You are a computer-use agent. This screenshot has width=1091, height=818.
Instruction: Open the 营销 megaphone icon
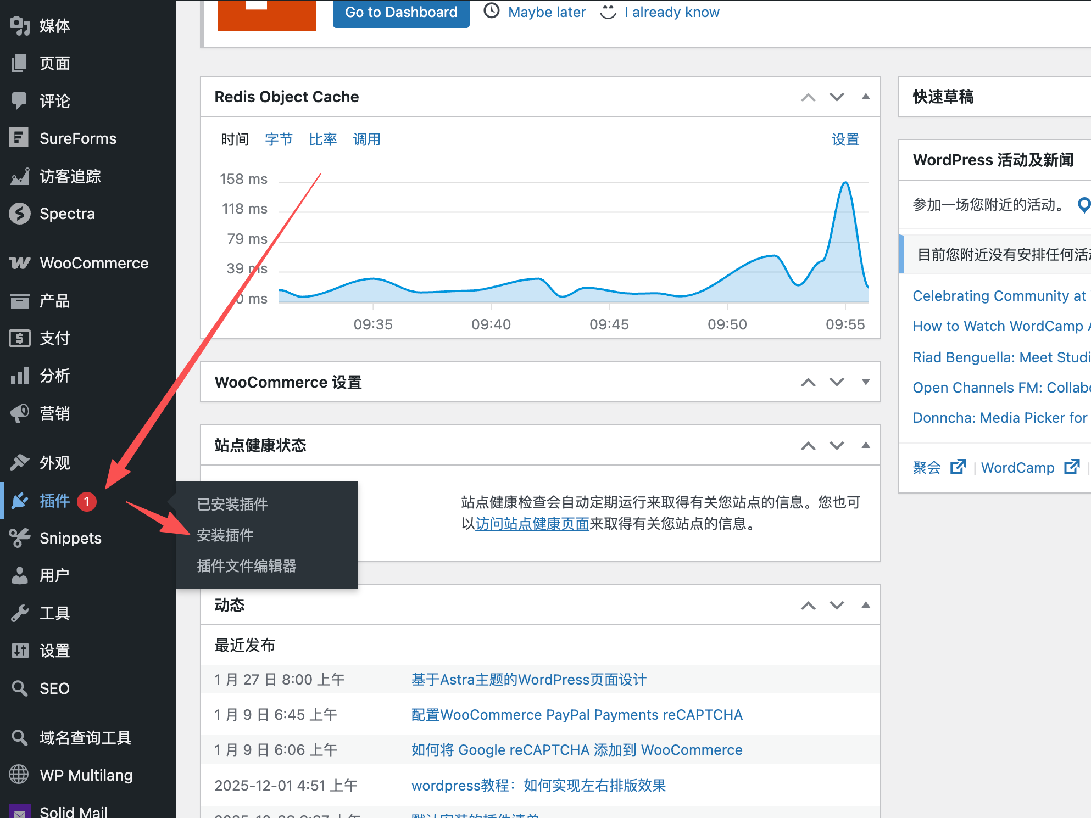pos(19,413)
